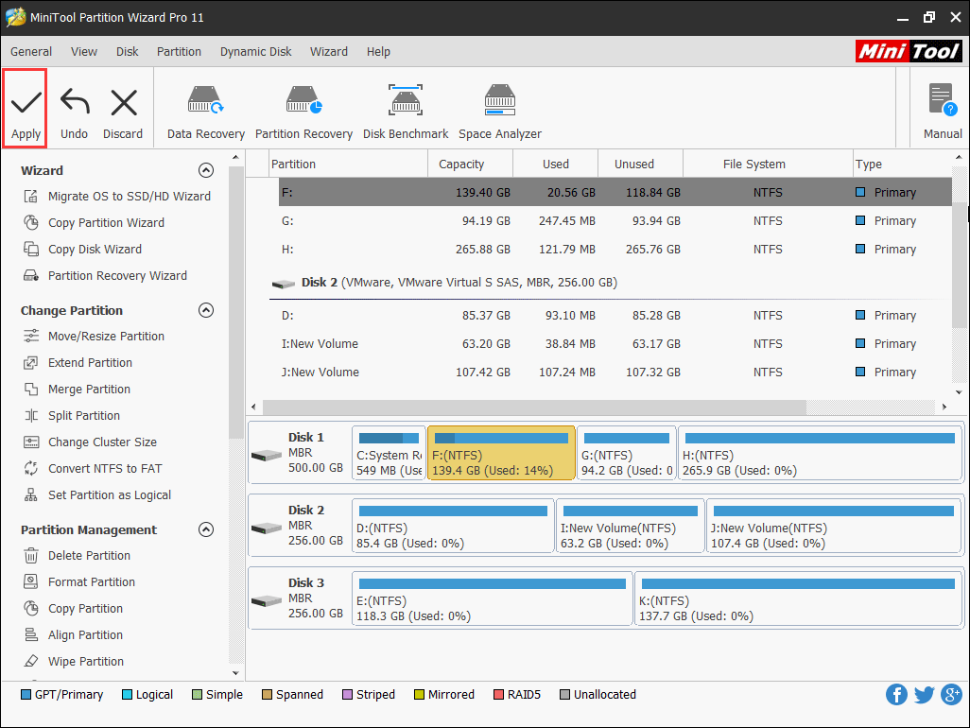Launch Data Recovery tool

[206, 113]
